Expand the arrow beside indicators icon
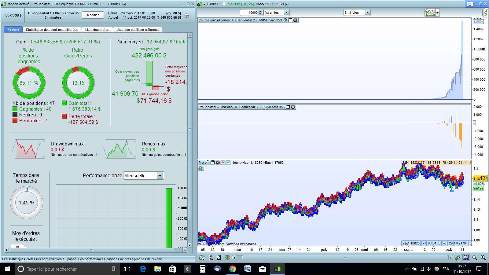The width and height of the screenshot is (489, 275). 438,13
